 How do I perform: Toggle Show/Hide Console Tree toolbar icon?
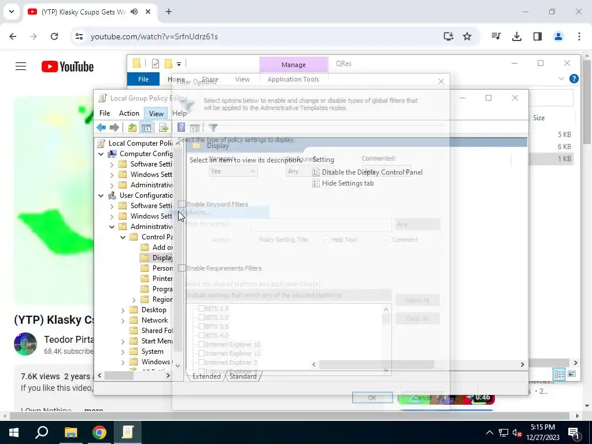click(x=146, y=128)
